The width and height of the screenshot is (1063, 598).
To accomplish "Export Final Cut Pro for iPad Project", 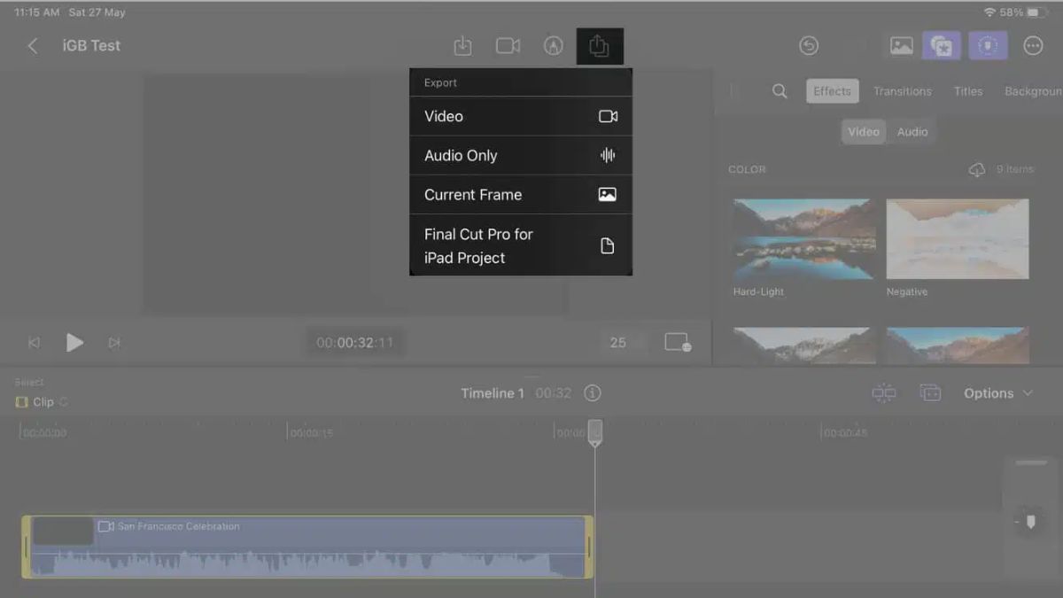I will [x=521, y=245].
